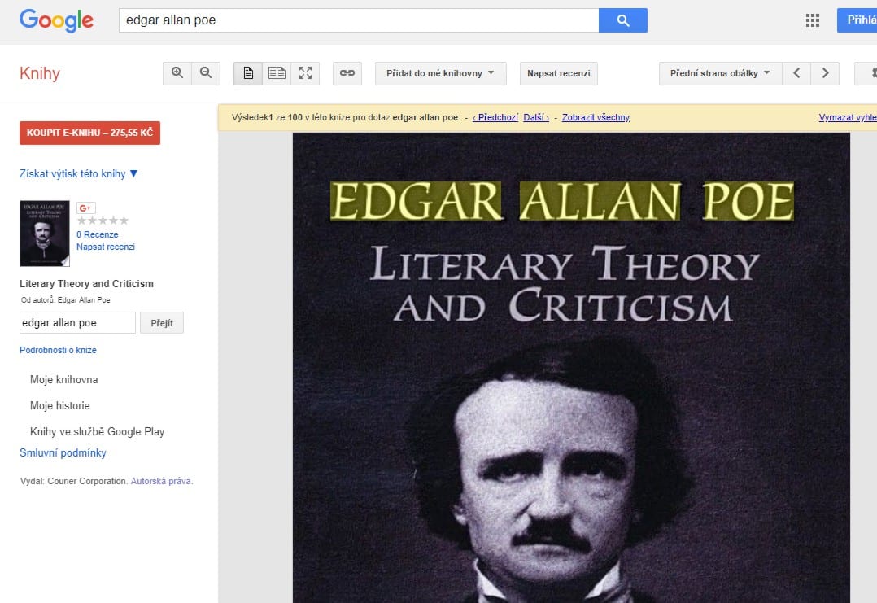The height and width of the screenshot is (603, 877).
Task: Go to previous page arrow
Action: point(796,73)
